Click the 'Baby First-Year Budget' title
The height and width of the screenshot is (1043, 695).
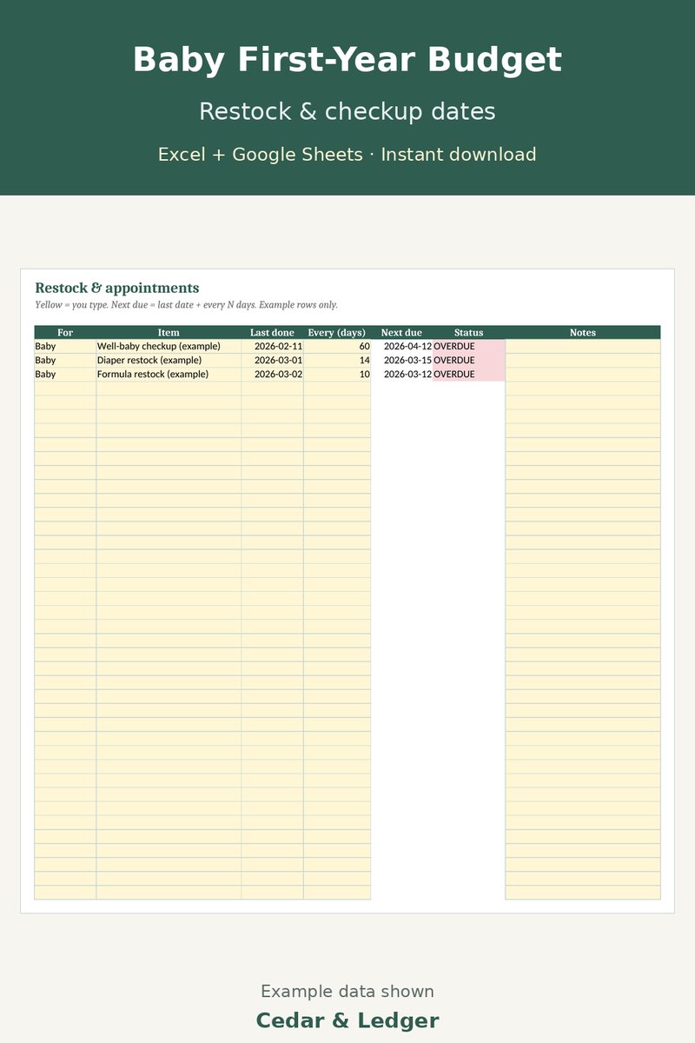(x=347, y=61)
